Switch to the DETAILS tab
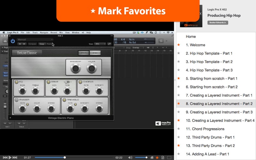 [95, 53]
